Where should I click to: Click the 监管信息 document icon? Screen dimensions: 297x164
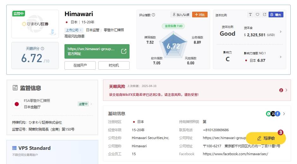(x=15, y=88)
